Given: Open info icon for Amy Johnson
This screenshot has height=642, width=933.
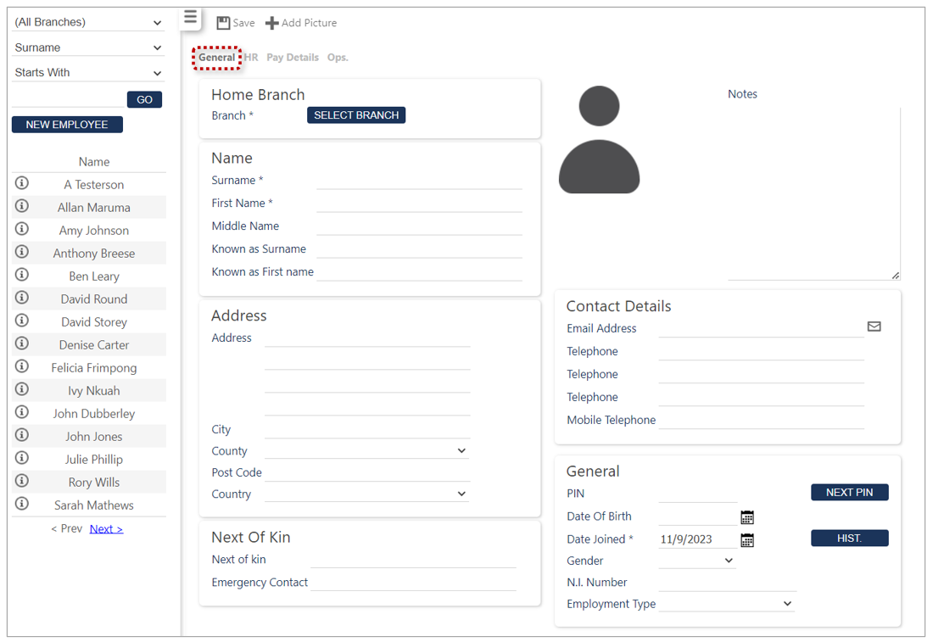Looking at the screenshot, I should [x=22, y=230].
